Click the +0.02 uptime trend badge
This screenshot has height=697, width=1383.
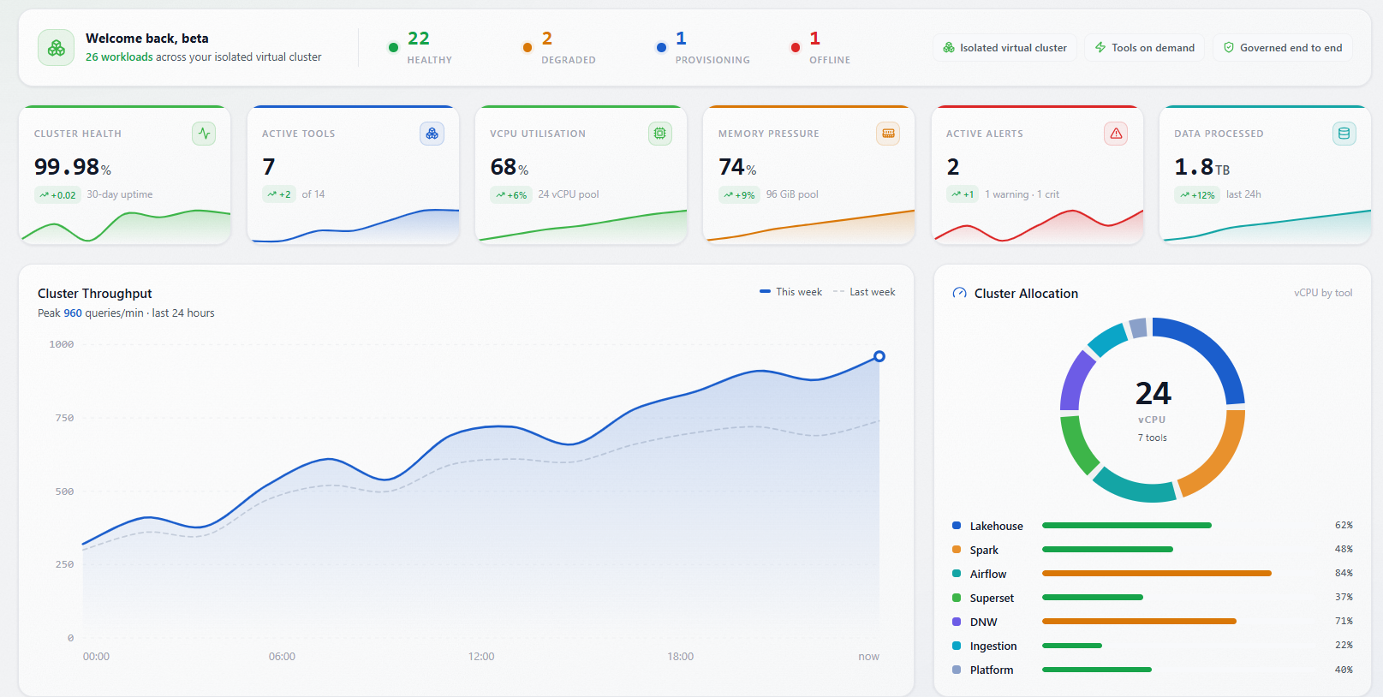(57, 195)
